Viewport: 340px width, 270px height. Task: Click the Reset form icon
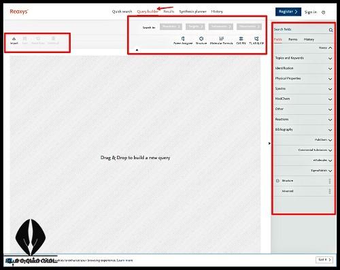point(38,40)
